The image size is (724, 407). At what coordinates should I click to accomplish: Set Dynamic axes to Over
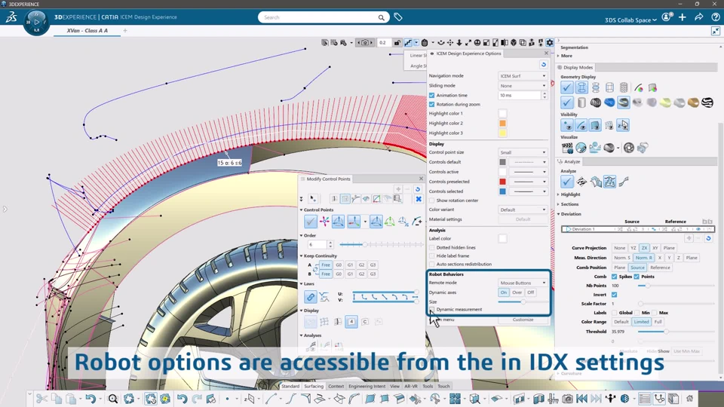click(517, 292)
